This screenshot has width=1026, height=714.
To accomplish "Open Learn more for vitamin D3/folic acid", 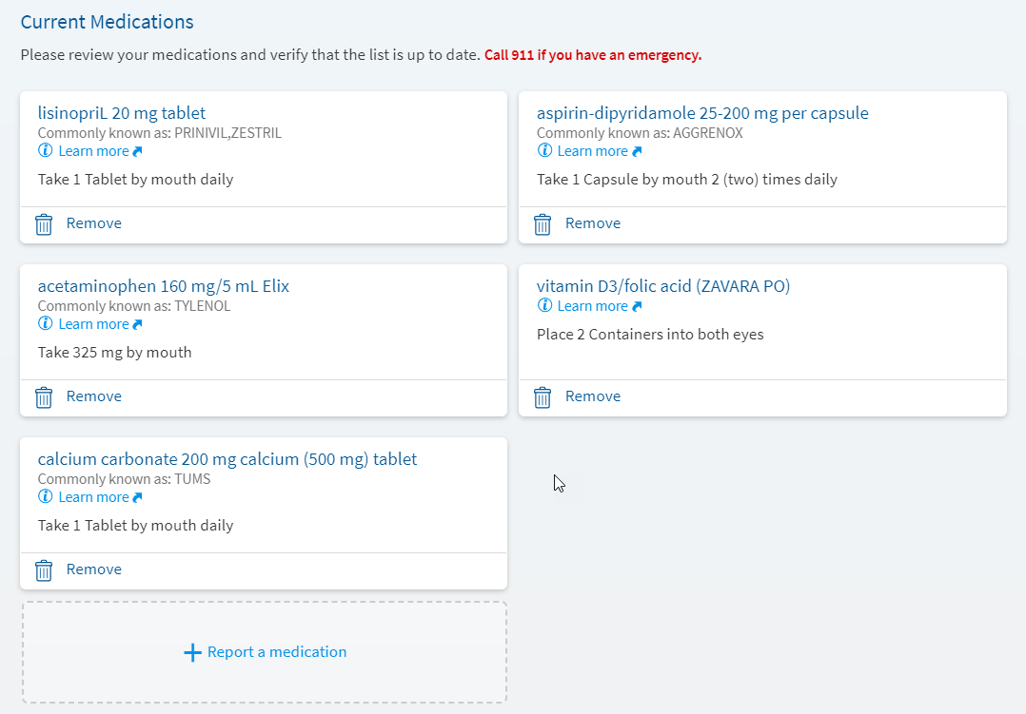I will 592,306.
